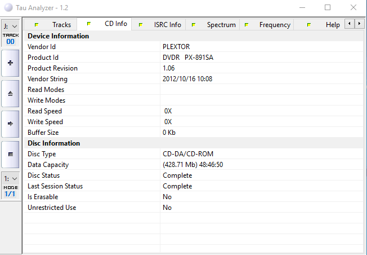Expand the mode dropdown showing 1:
Image resolution: width=367 pixels, height=255 pixels.
coord(10,178)
